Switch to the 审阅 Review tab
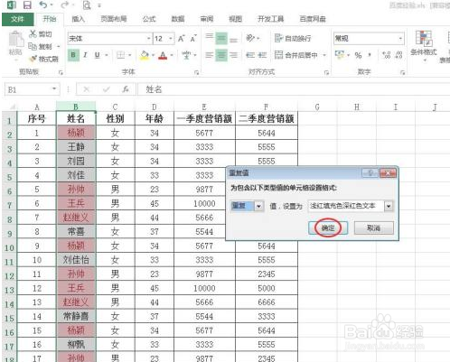Viewport: 450px width, 362px height. tap(207, 19)
